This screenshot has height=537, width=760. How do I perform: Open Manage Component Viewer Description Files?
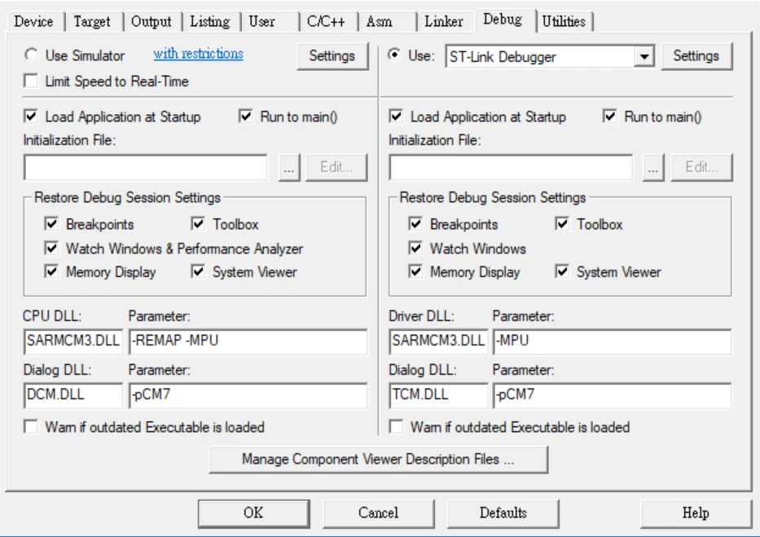[378, 459]
